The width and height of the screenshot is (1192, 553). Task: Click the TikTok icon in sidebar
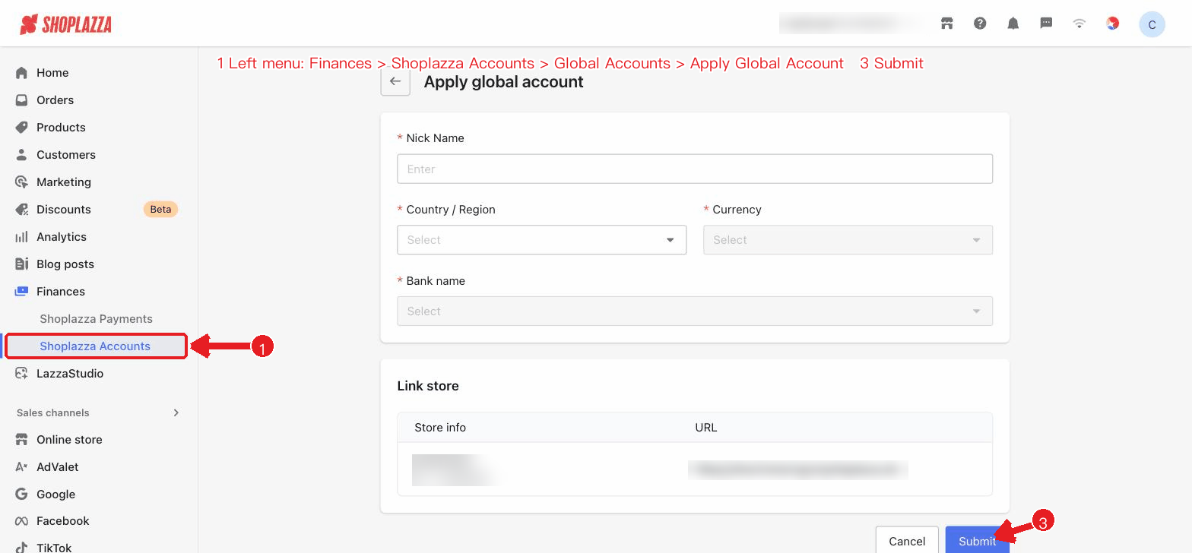tap(21, 548)
